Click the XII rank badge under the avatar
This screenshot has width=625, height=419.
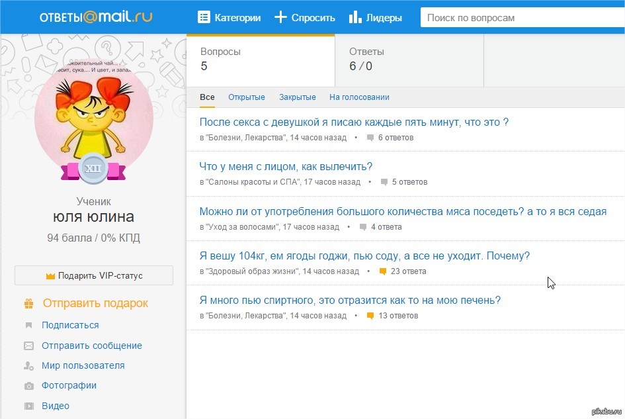[x=93, y=168]
